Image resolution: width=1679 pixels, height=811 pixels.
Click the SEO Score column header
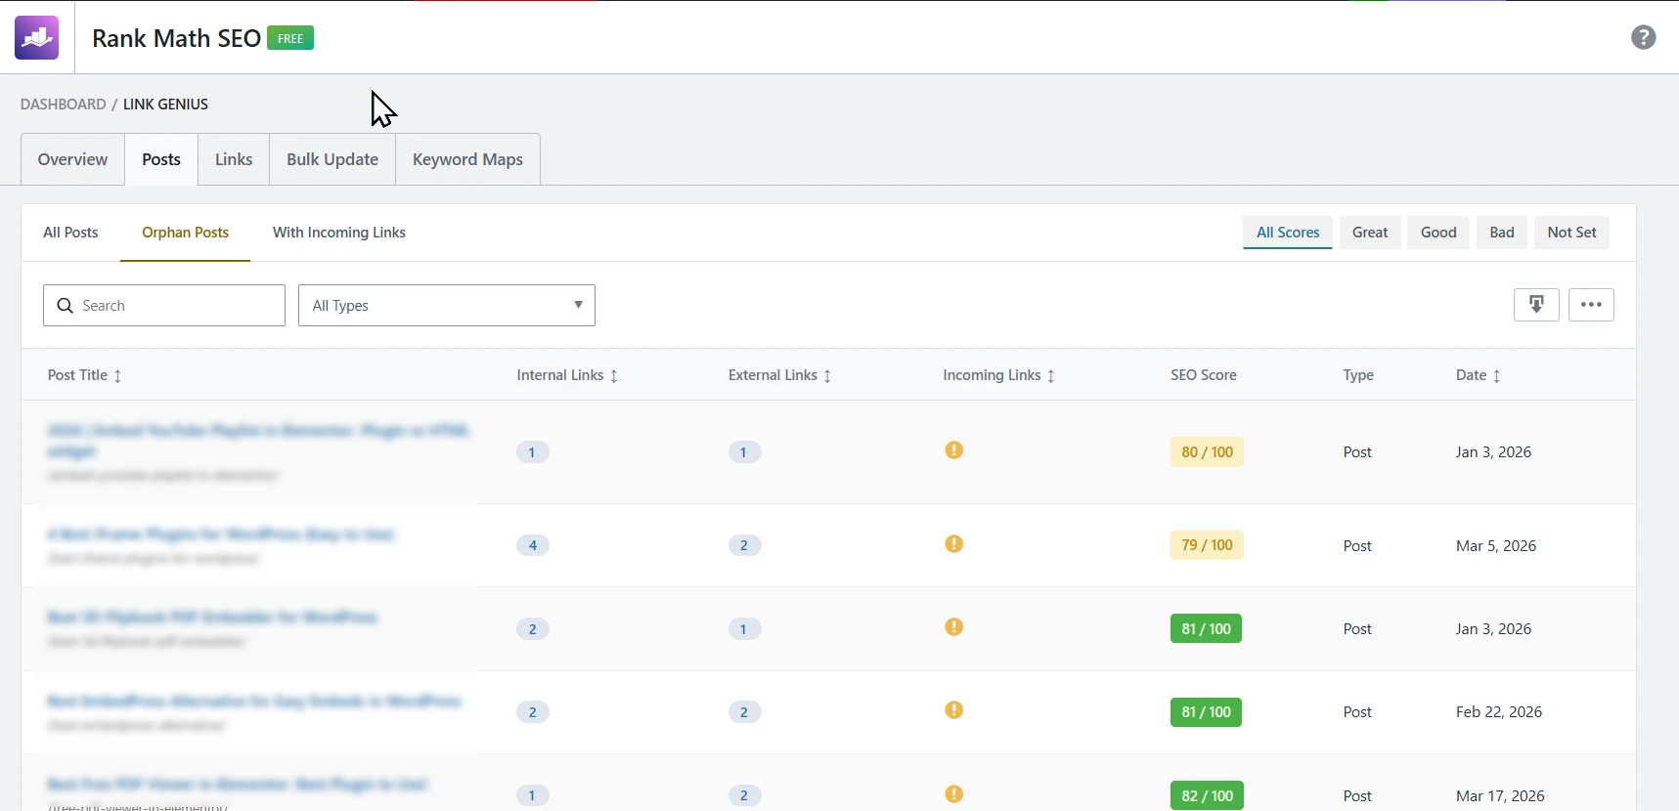pyautogui.click(x=1204, y=375)
